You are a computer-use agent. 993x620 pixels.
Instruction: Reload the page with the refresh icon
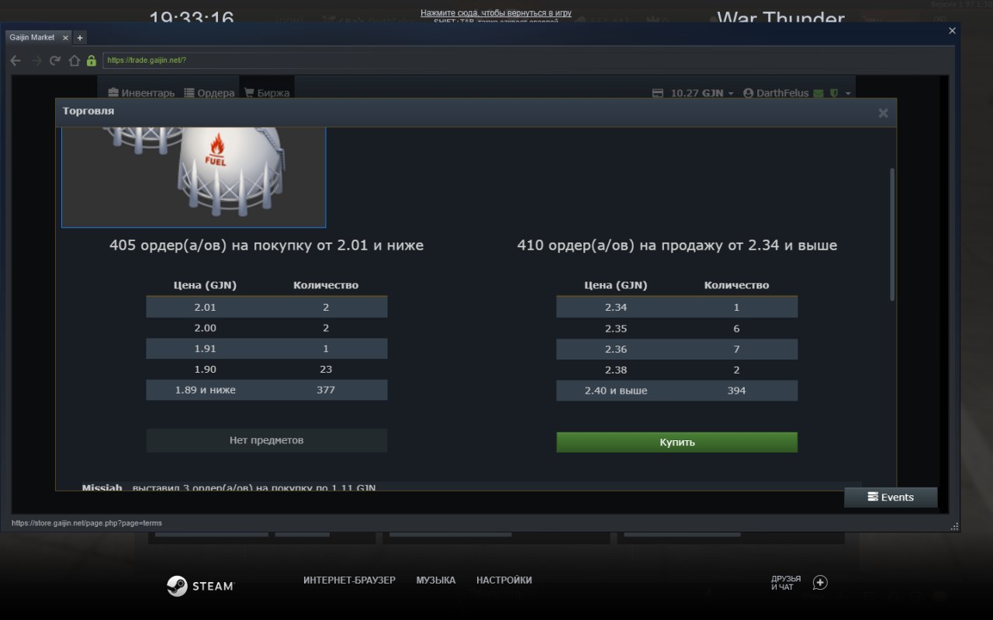click(x=55, y=60)
